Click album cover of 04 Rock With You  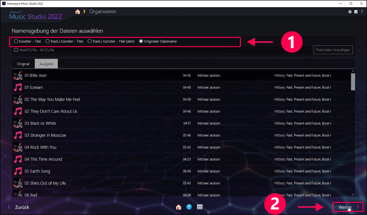pos(18,147)
